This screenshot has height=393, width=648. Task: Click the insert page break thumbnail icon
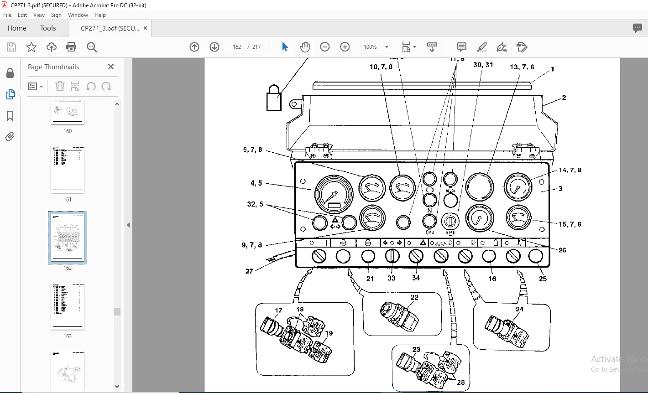click(x=75, y=86)
